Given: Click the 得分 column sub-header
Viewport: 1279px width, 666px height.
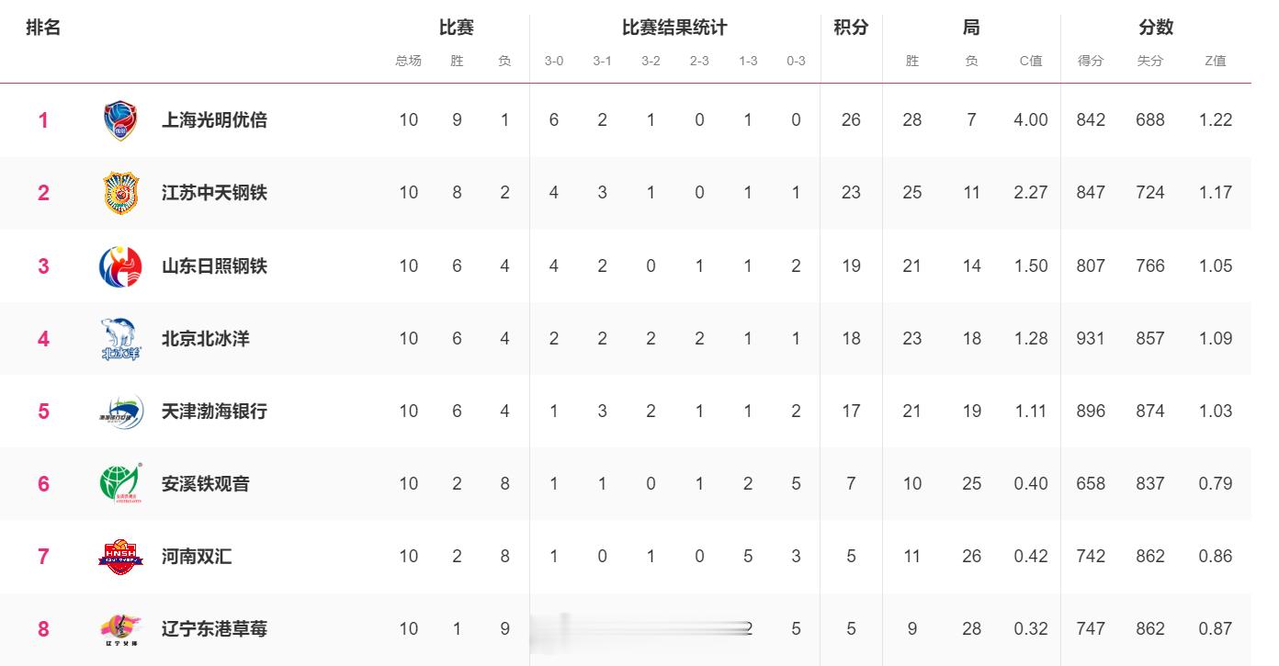Looking at the screenshot, I should [x=1091, y=61].
